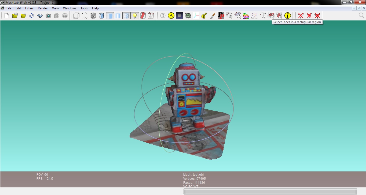The height and width of the screenshot is (195, 366).
Task: Click the search magnifier at toolbar right
Action: [x=361, y=16]
